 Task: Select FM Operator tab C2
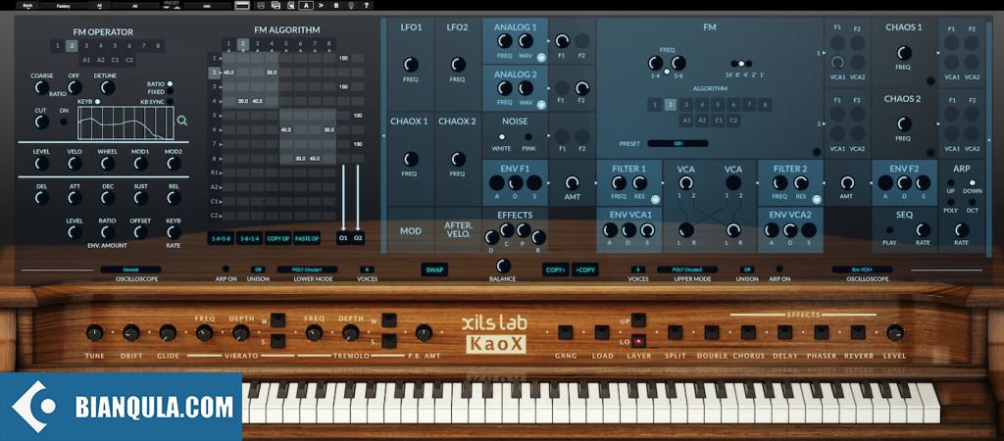tap(129, 60)
